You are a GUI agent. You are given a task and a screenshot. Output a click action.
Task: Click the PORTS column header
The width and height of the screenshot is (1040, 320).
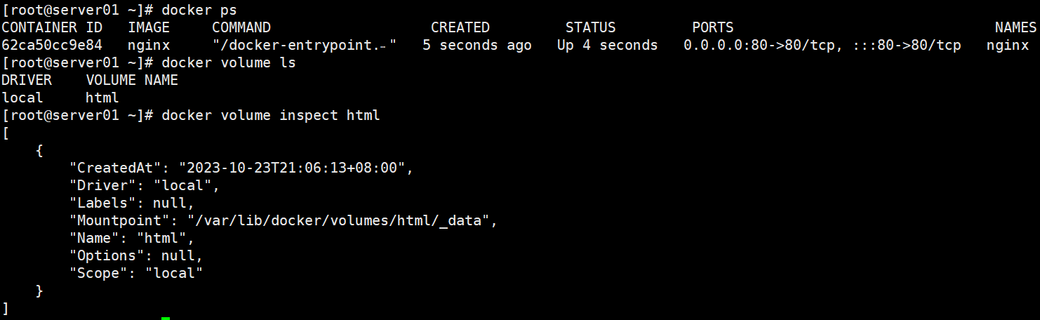pyautogui.click(x=713, y=27)
